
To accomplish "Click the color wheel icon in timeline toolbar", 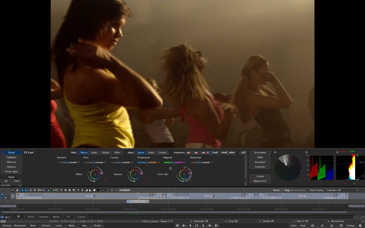I will click(x=48, y=190).
